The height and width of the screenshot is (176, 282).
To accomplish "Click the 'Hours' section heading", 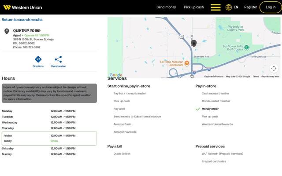I will pos(8,78).
